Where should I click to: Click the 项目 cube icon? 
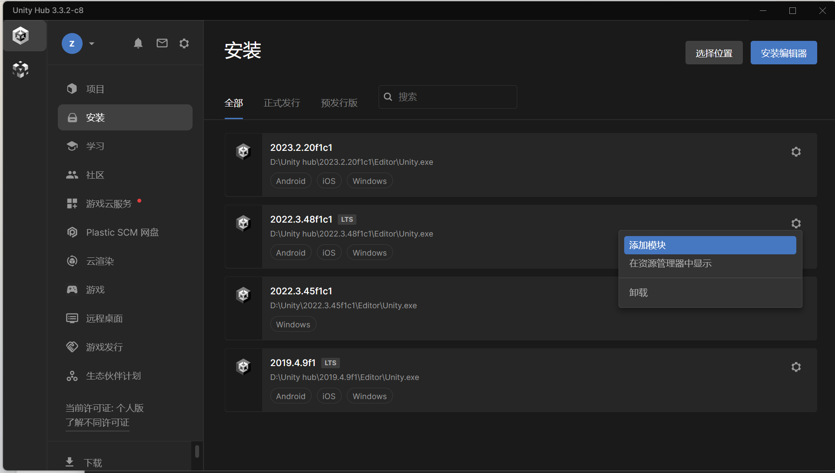(x=72, y=89)
